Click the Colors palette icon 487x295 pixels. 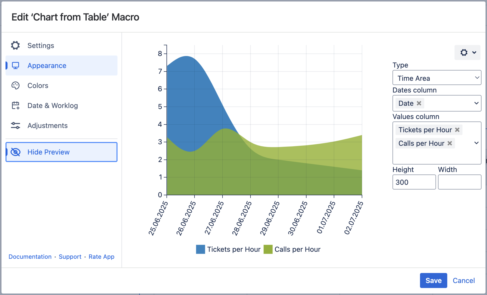click(x=15, y=85)
